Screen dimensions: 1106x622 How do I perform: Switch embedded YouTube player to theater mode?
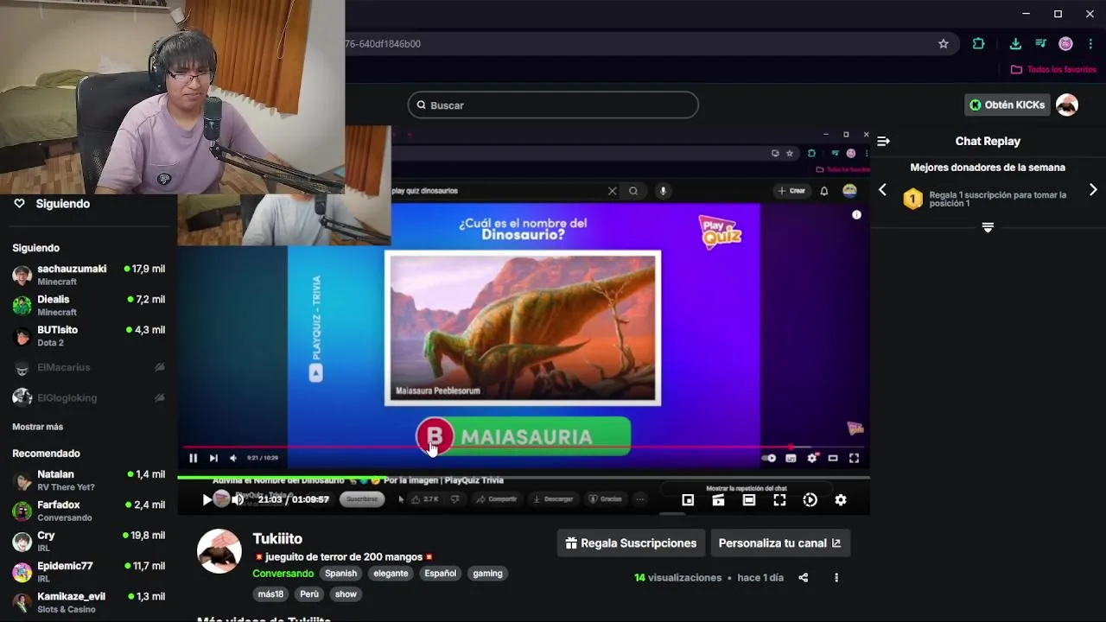[x=833, y=458]
